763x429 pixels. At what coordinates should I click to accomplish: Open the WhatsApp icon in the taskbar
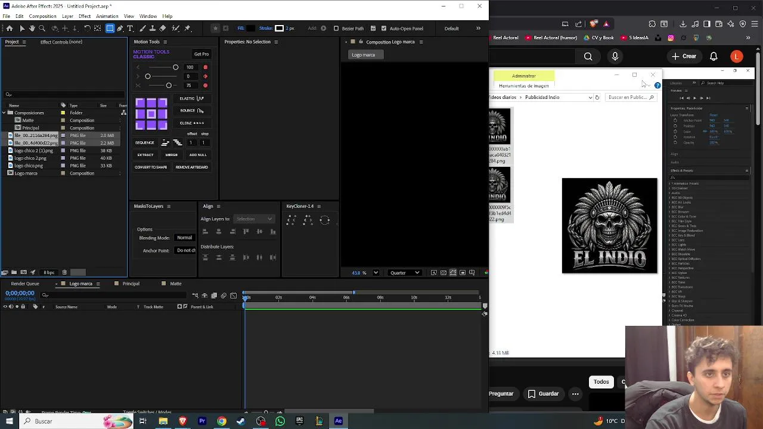coord(280,421)
